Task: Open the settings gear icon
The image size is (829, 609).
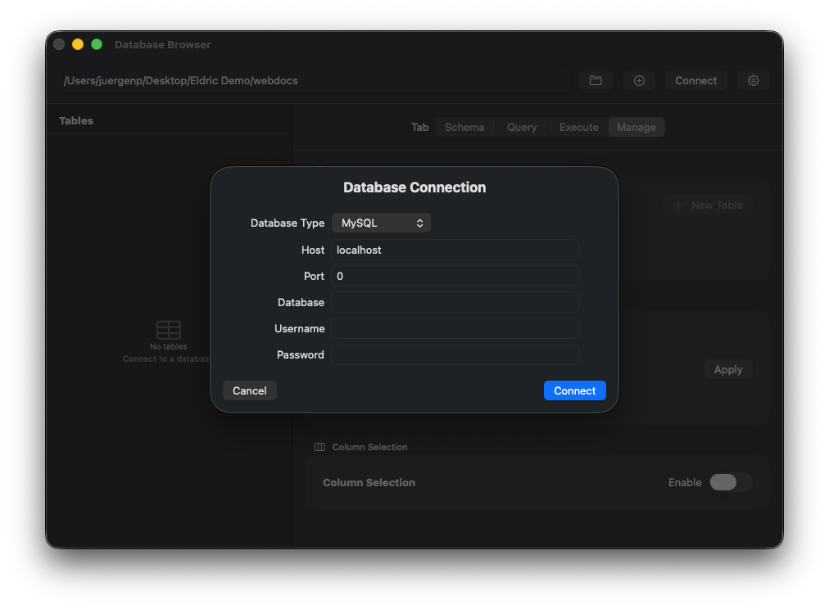Action: coord(753,80)
